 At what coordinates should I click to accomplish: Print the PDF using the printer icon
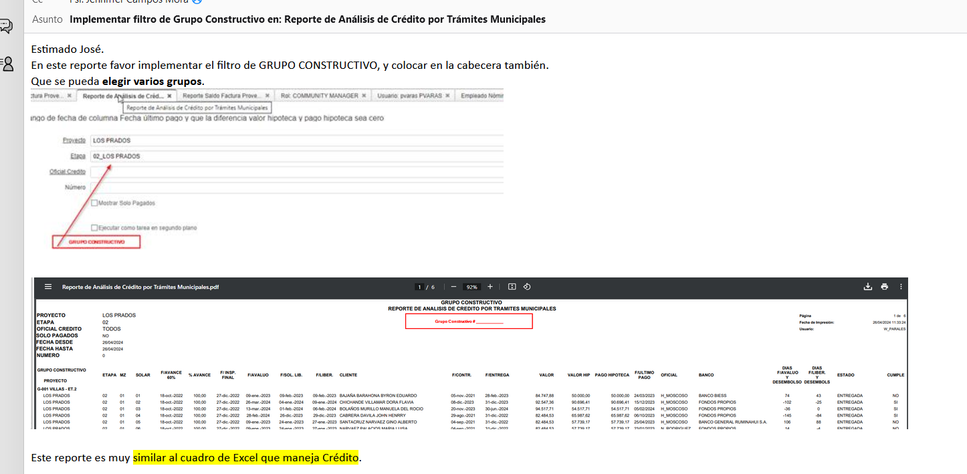click(884, 287)
